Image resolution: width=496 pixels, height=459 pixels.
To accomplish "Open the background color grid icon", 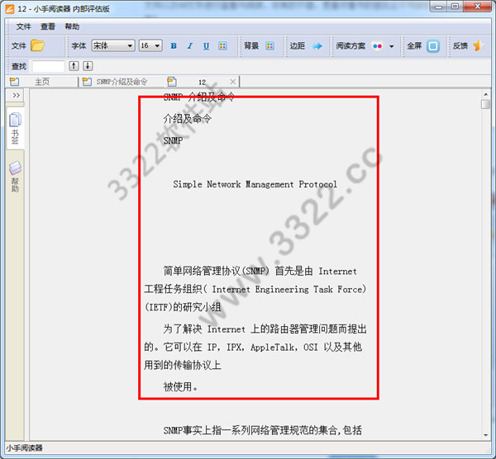I will pos(269,45).
